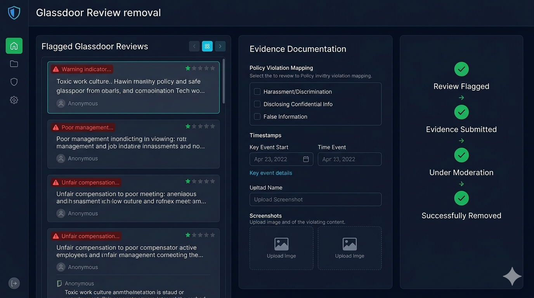Screen dimensions: 534x298
Task: Click the "Glassdoor Review removal" page title
Action: (99, 13)
